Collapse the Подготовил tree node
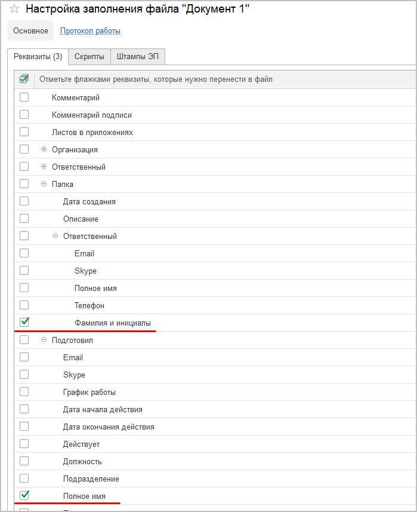The image size is (417, 512). [44, 340]
